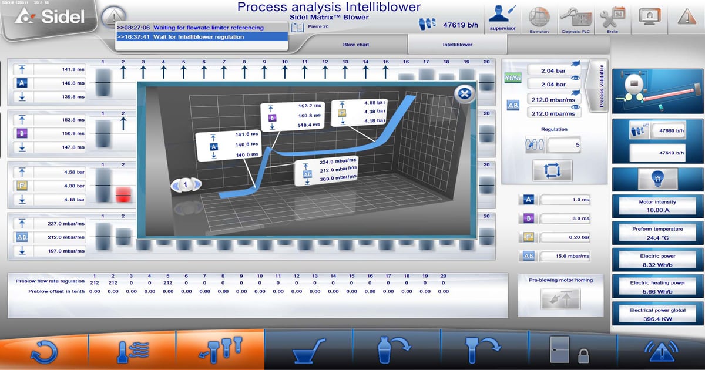705x370 pixels.
Task: Click the alarm beacon icon in bottom bar
Action: tap(662, 351)
